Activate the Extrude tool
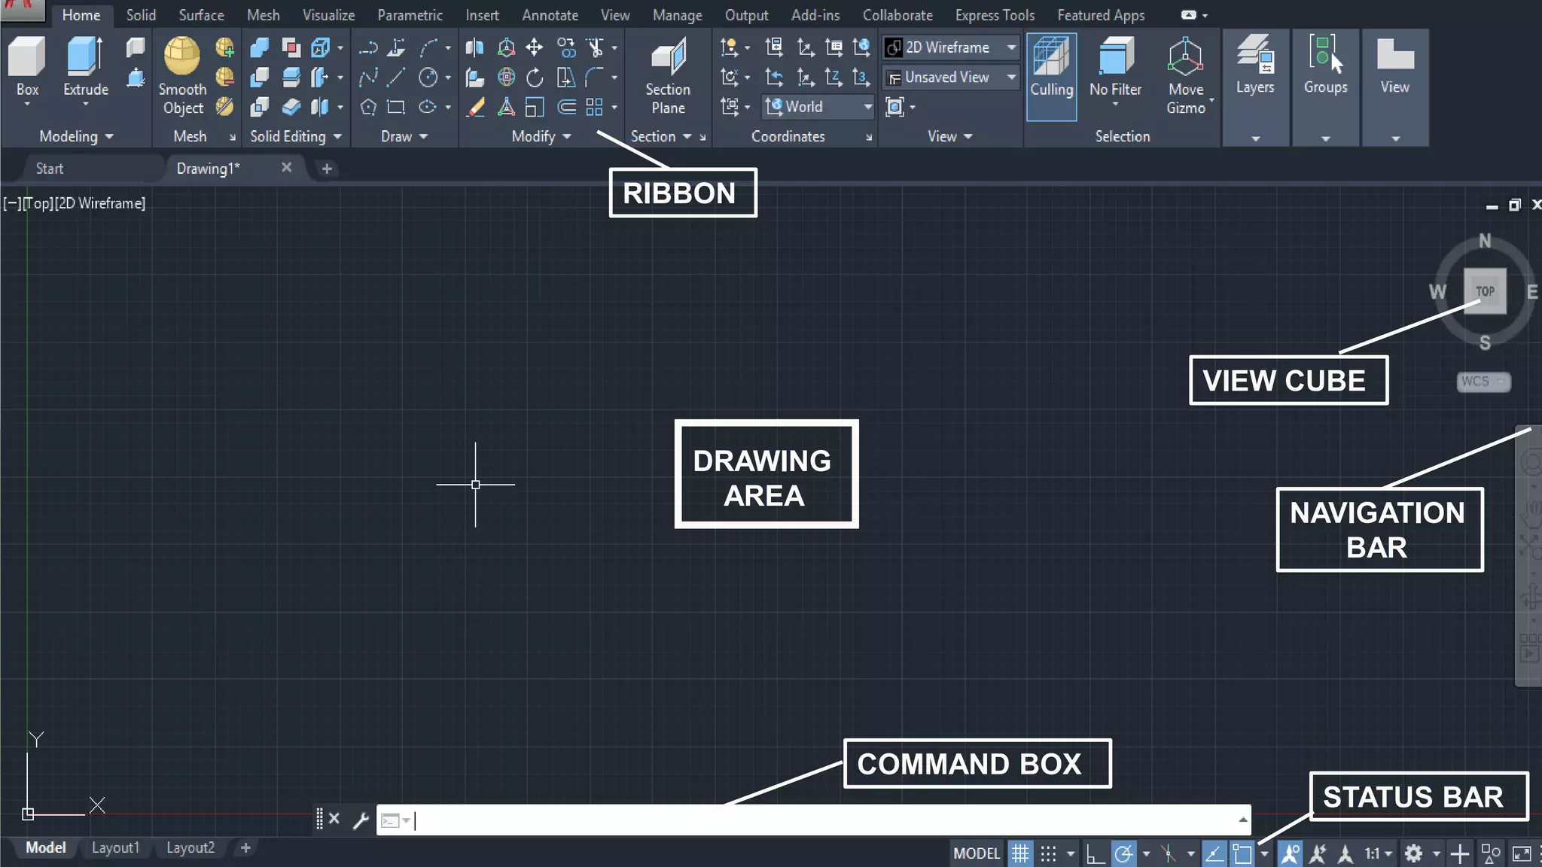The height and width of the screenshot is (867, 1542). 85,68
